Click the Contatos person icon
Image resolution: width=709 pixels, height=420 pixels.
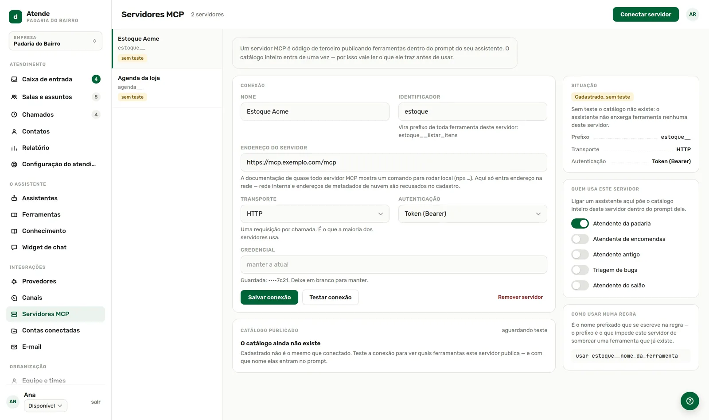point(14,131)
